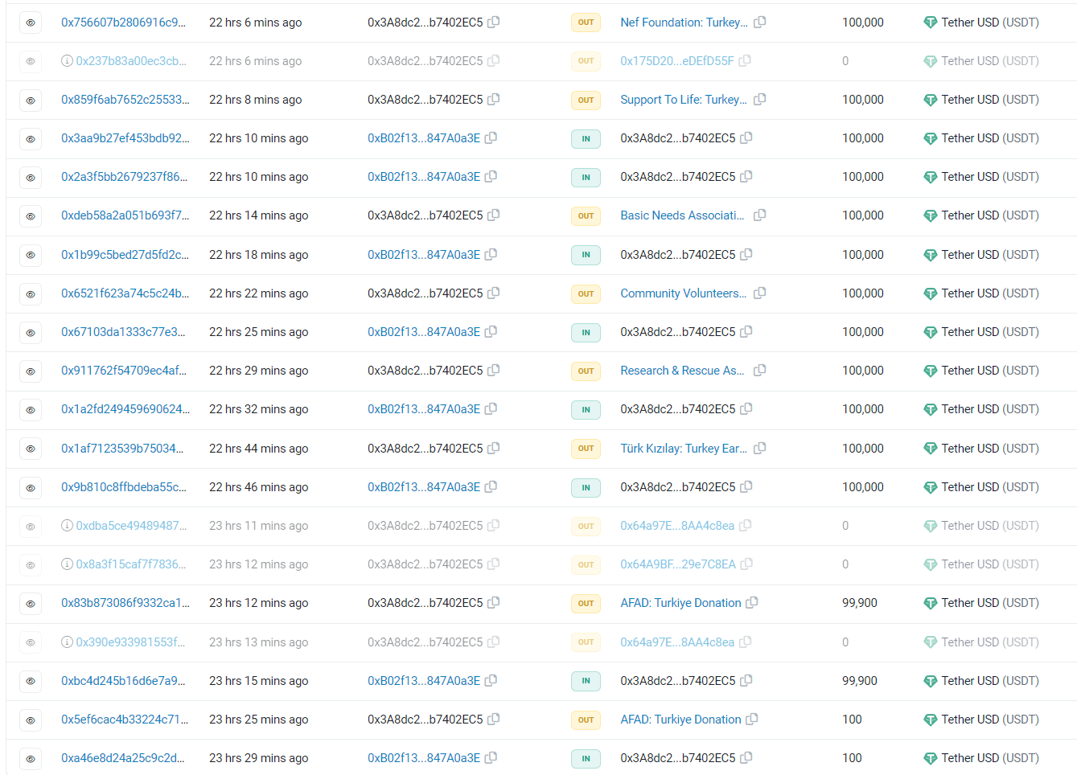Open address 0x175D20...eDEfD55F

676,61
